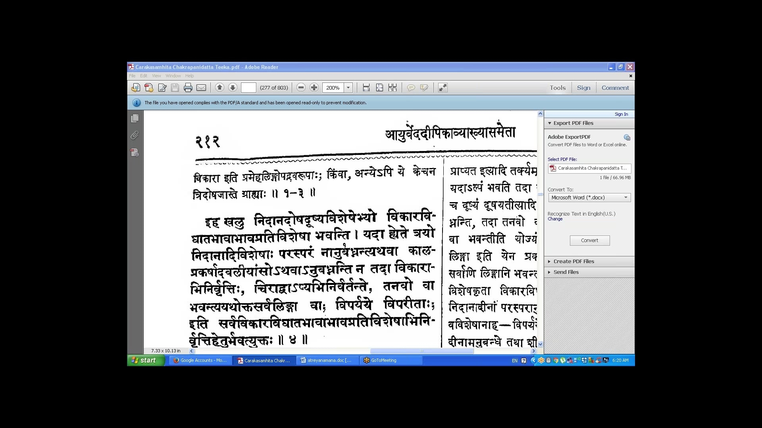Open the zoom level dropdown arrow
The image size is (762, 428).
(x=348, y=88)
